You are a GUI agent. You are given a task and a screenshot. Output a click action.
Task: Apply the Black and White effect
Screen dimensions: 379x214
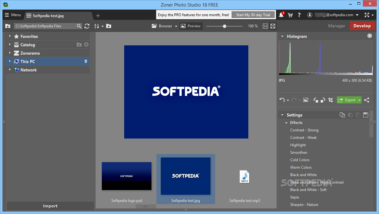coord(304,175)
